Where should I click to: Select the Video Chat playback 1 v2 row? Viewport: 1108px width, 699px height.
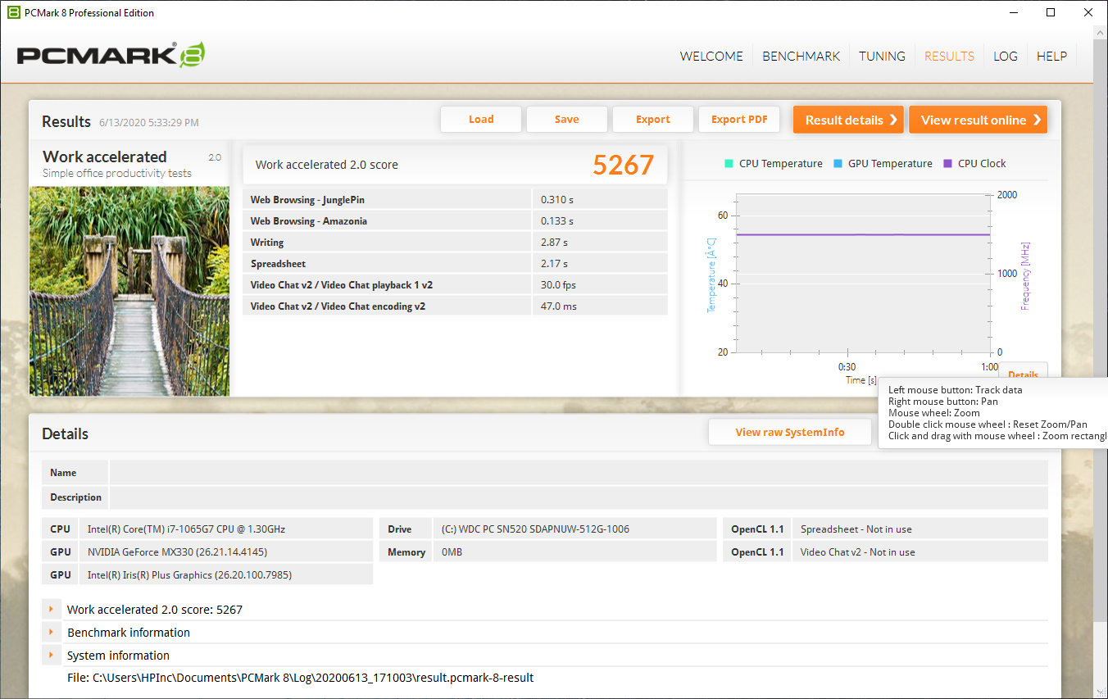[456, 285]
